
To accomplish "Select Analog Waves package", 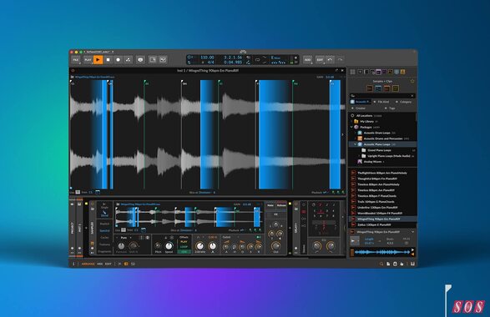I will pyautogui.click(x=382, y=162).
